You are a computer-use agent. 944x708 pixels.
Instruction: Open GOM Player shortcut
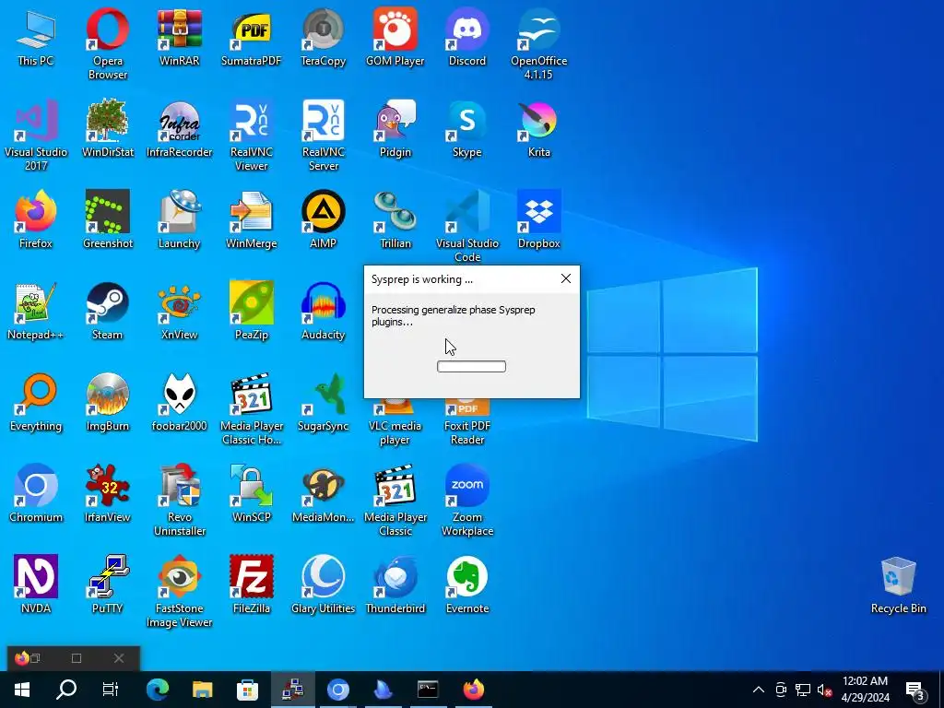395,36
